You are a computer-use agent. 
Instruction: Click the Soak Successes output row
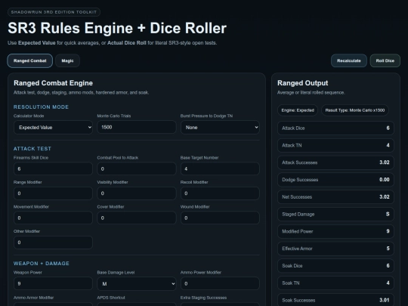[335, 300]
